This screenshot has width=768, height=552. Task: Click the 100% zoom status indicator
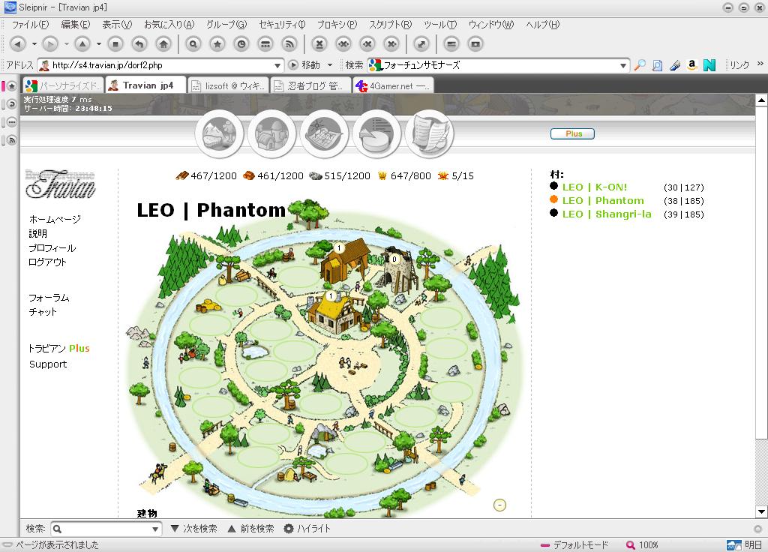coord(642,545)
